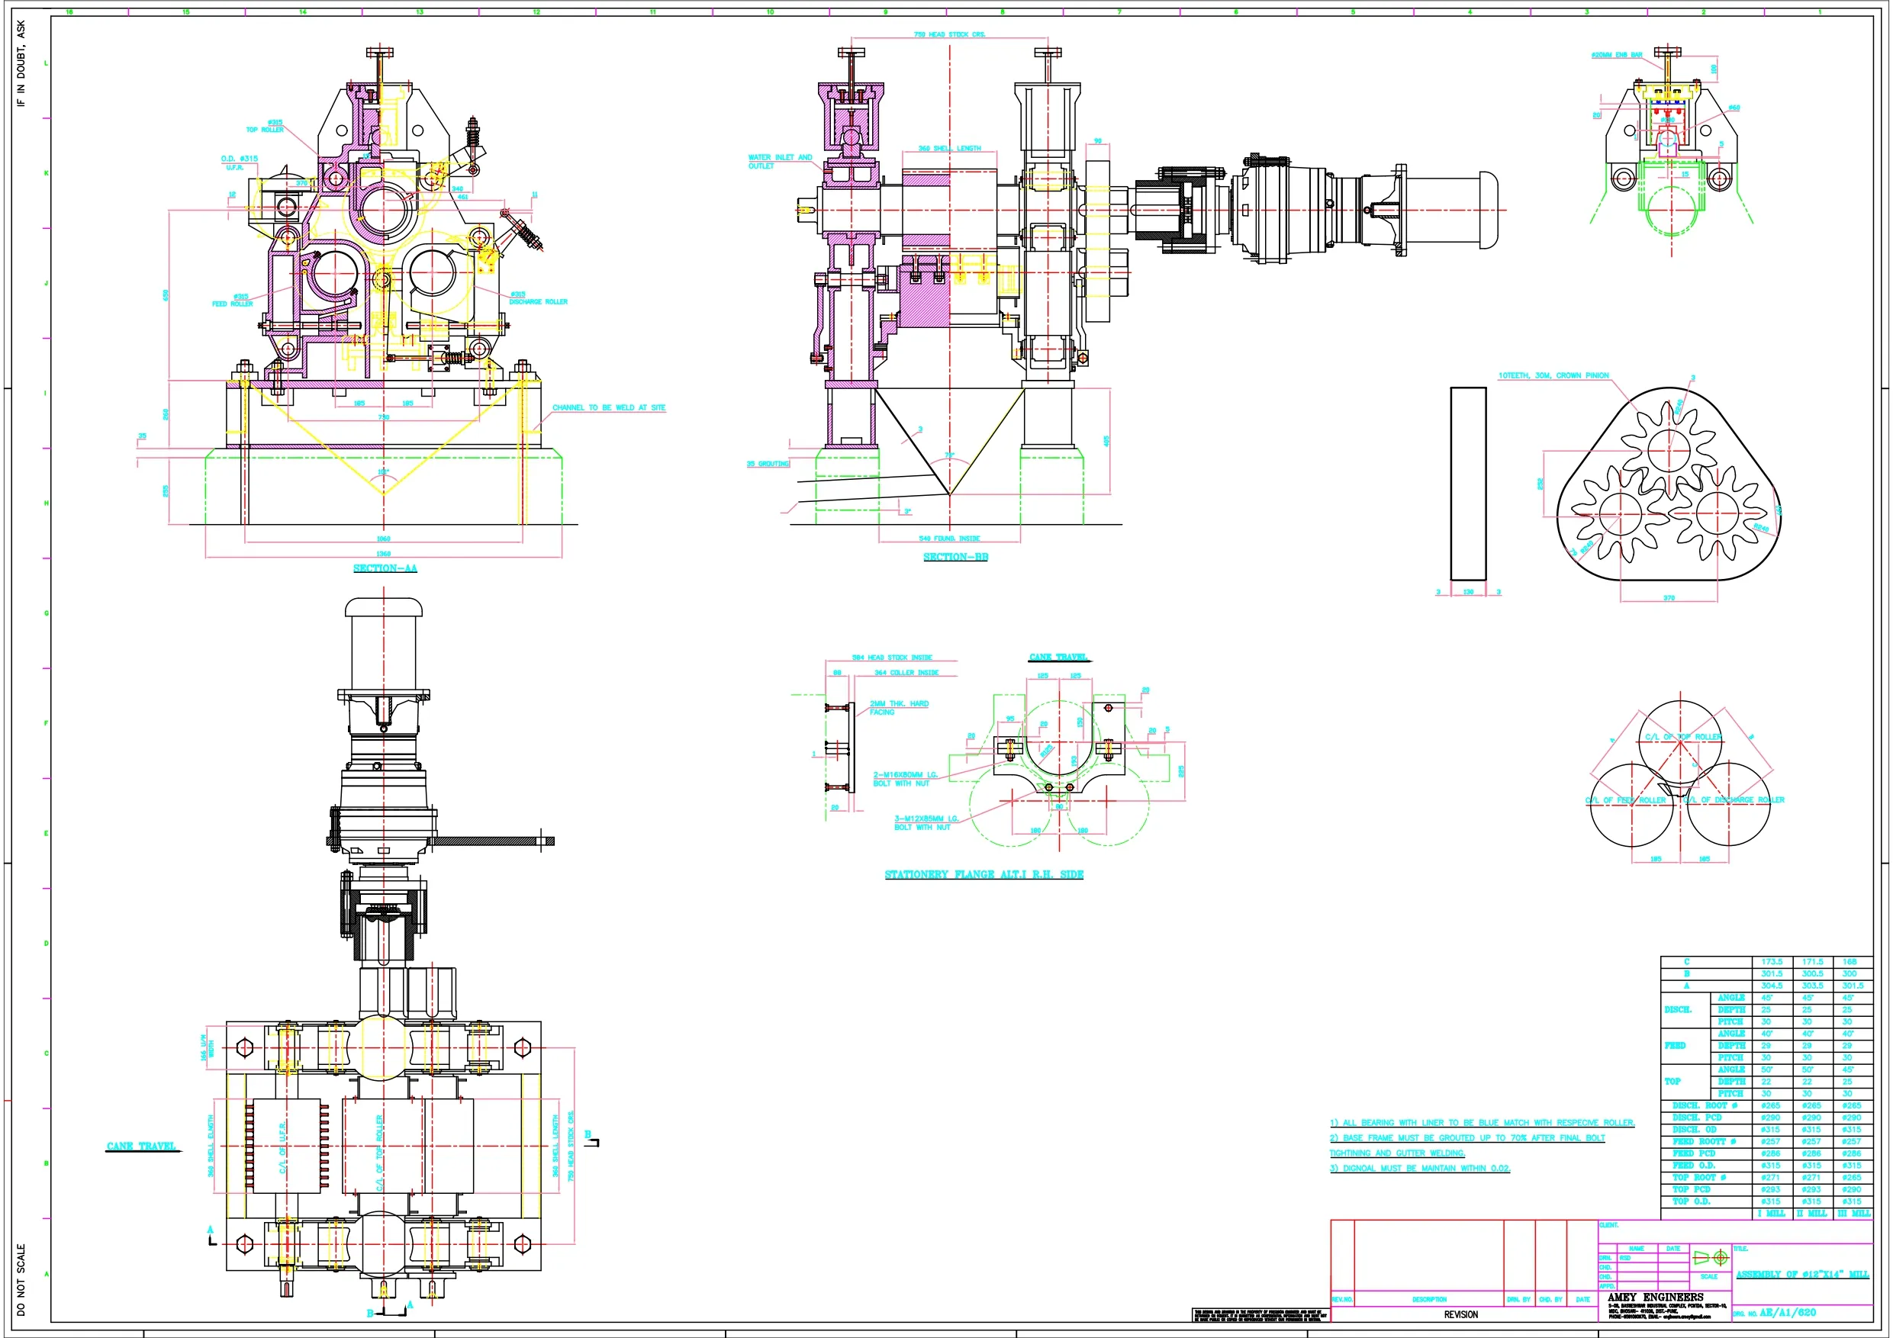Select the RSD name in the DRN. row
Viewport: 1893px width, 1338px height.
tap(1625, 1258)
